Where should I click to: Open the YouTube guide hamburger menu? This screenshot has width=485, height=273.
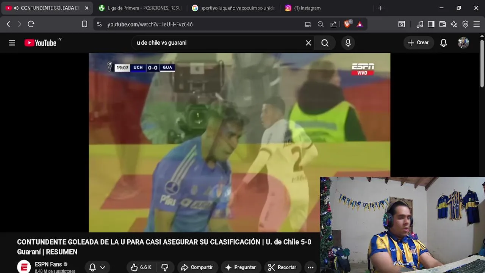click(12, 43)
